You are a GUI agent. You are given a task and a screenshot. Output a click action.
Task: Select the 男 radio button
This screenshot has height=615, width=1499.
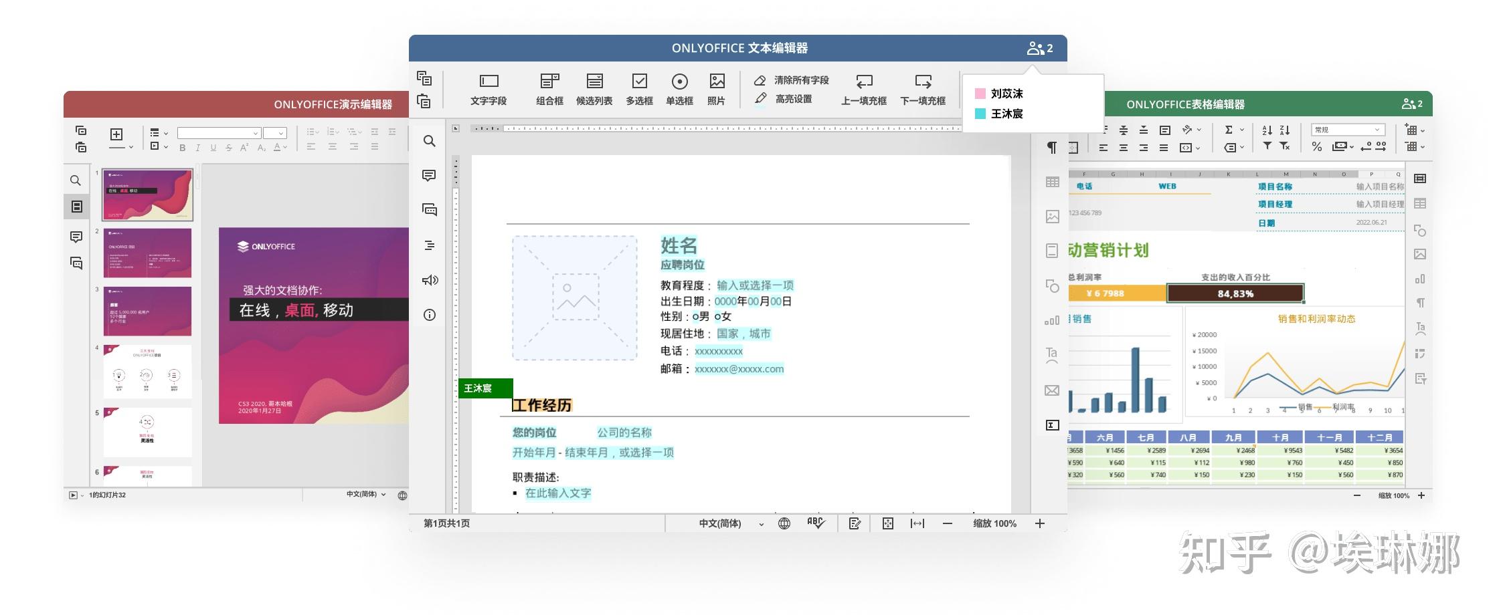pos(696,317)
